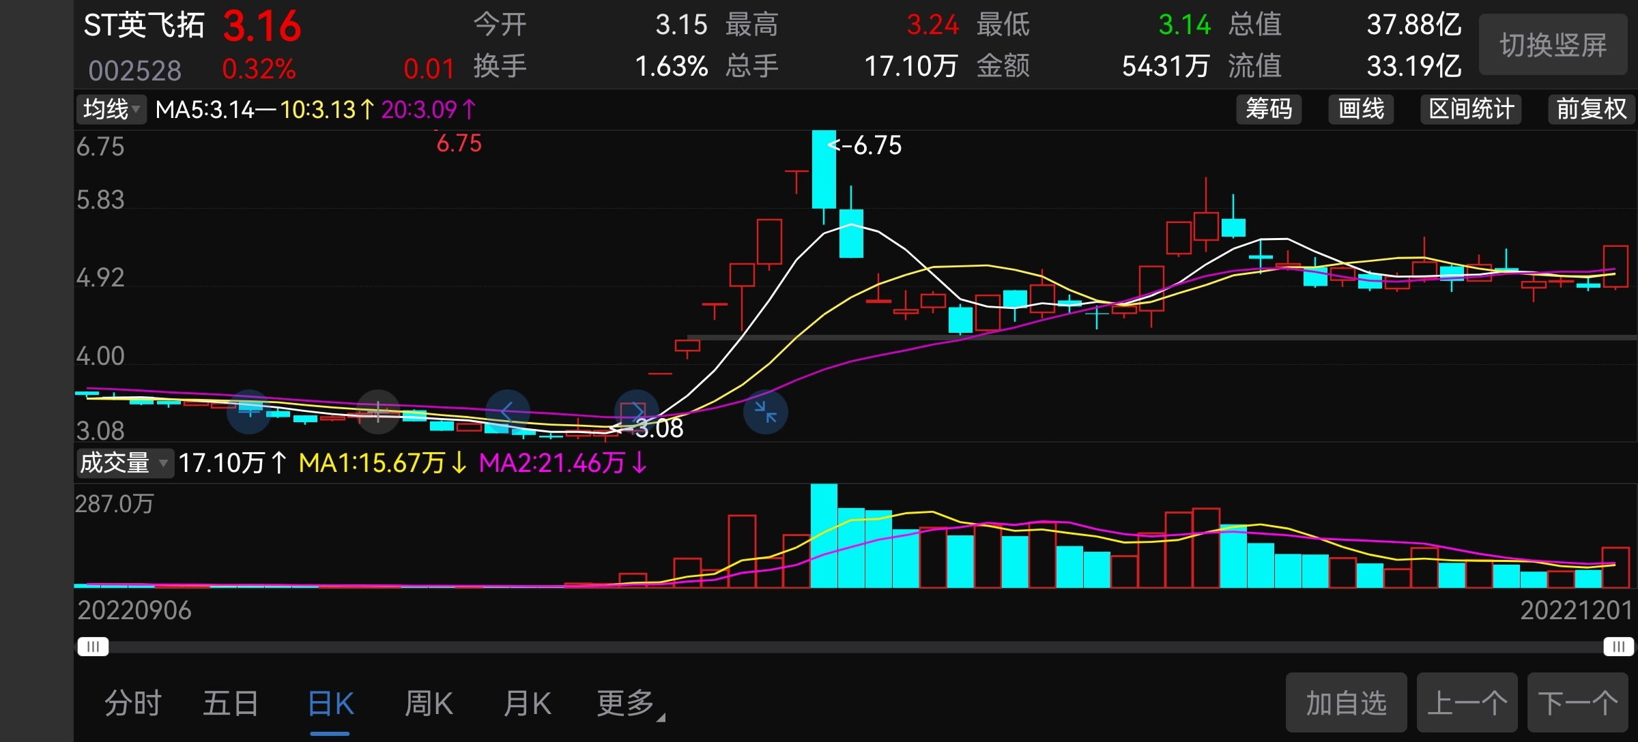Image resolution: width=1638 pixels, height=742 pixels.
Task: Toggle orientation with 切换竖屏 button
Action: click(1553, 45)
